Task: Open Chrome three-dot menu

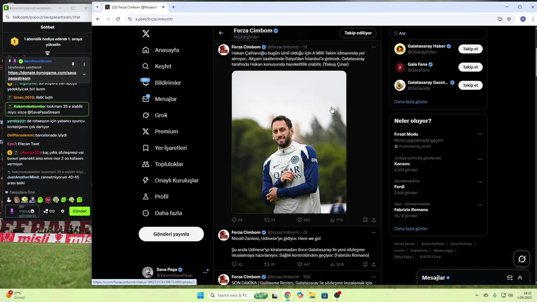Action: point(533,19)
